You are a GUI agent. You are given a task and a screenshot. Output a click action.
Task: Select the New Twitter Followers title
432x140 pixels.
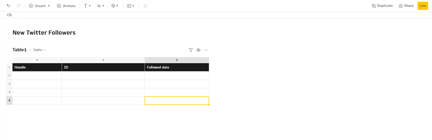click(44, 33)
